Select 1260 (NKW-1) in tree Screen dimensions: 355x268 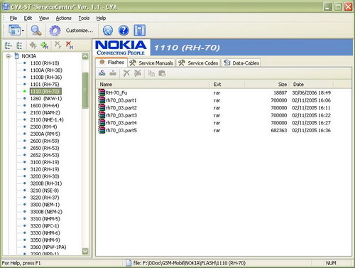tap(46, 99)
